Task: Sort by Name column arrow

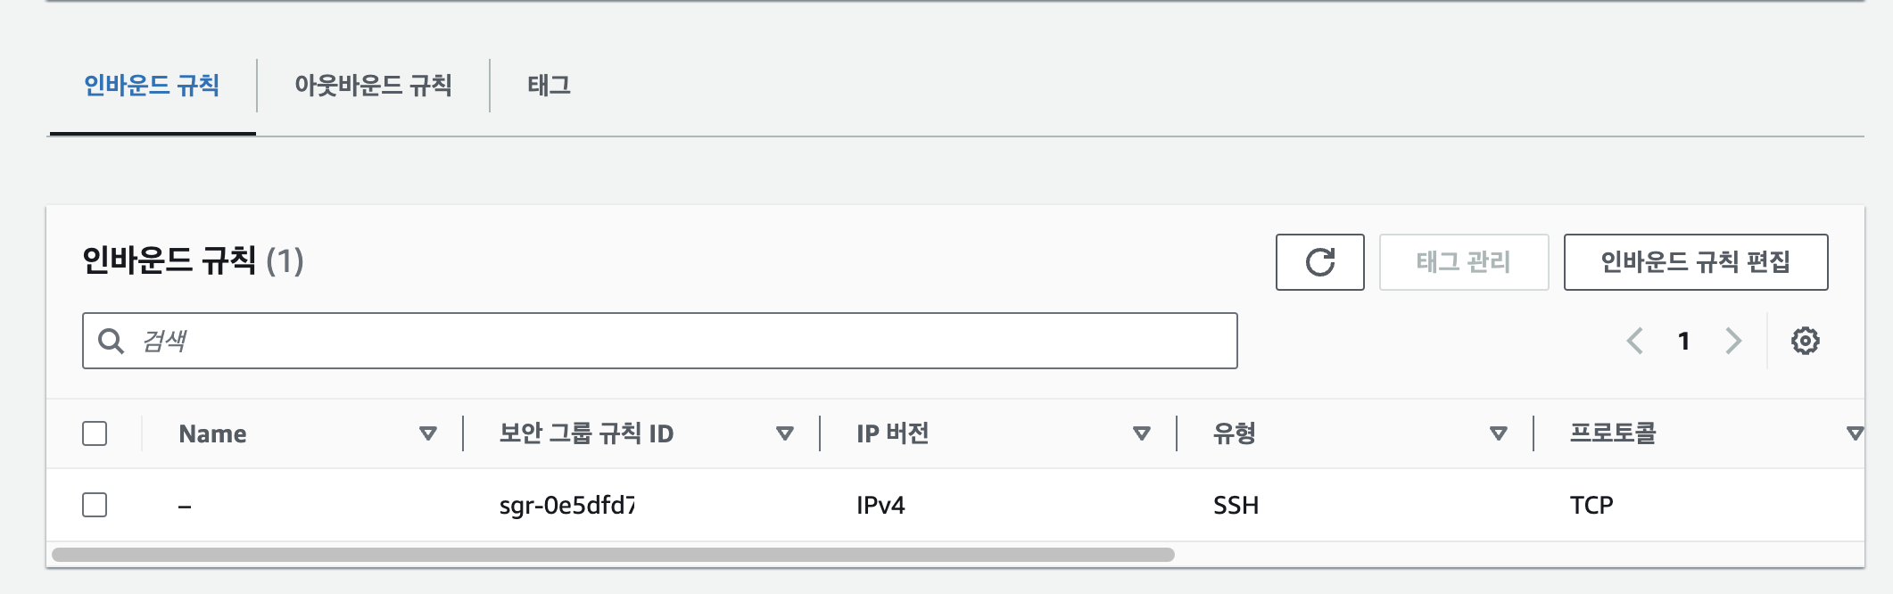Action: pyautogui.click(x=428, y=433)
